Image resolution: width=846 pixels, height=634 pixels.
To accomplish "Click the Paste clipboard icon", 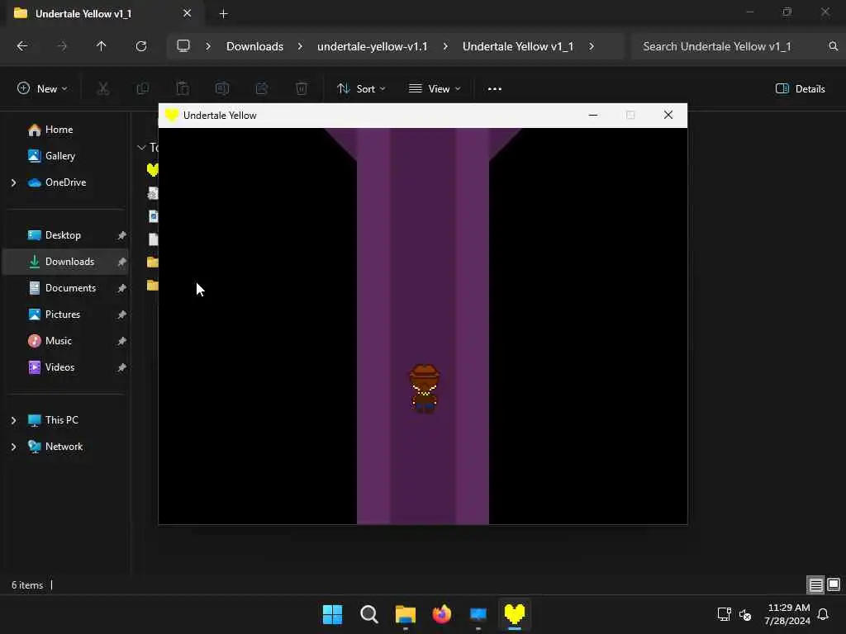I will click(x=183, y=88).
